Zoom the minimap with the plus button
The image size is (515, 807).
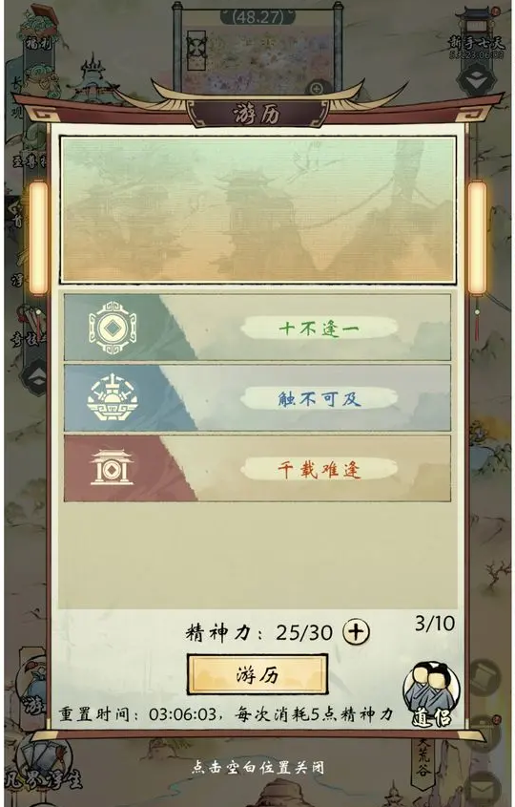(x=317, y=89)
